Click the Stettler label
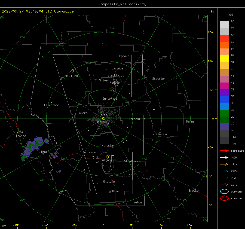Image resolution: width=245 pixels, height=229 pixels. (x=159, y=79)
